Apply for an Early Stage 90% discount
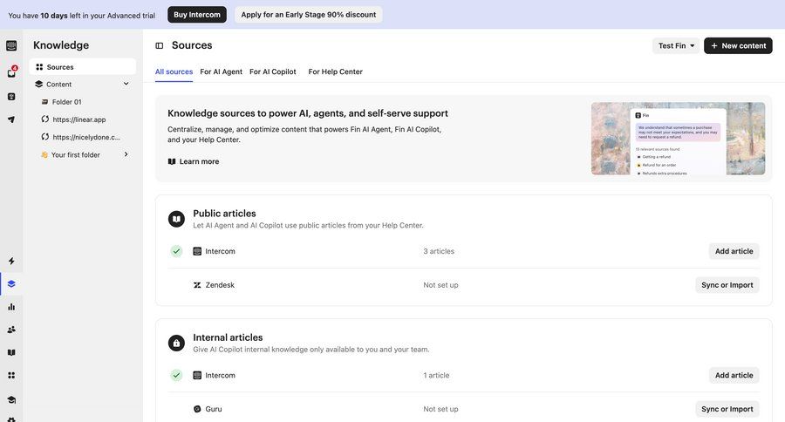The width and height of the screenshot is (785, 422). click(309, 15)
